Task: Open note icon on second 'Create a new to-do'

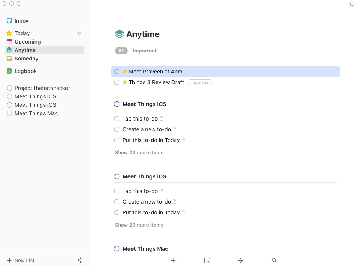Action: tap(175, 202)
